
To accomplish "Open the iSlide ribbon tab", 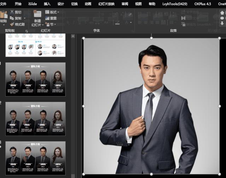I will coord(33,4).
